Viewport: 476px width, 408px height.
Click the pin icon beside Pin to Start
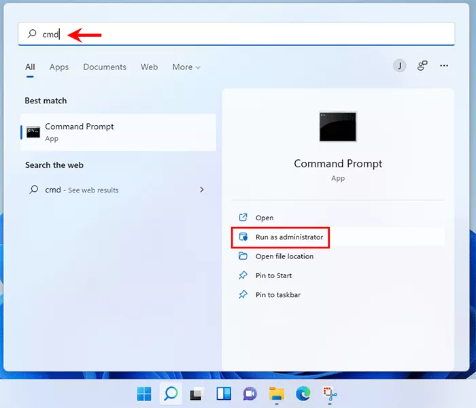243,275
